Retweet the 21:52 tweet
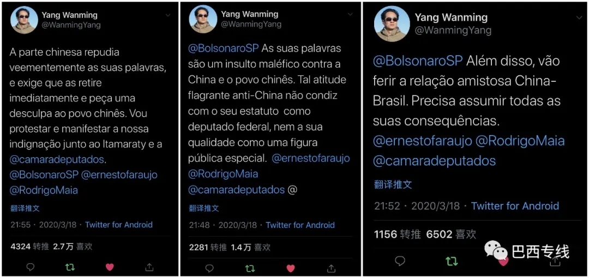Viewport: 589px width, 278px height. click(x=451, y=261)
